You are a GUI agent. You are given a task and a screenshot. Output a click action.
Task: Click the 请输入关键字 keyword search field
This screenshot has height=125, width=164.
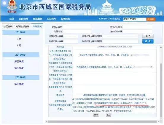[135, 19]
